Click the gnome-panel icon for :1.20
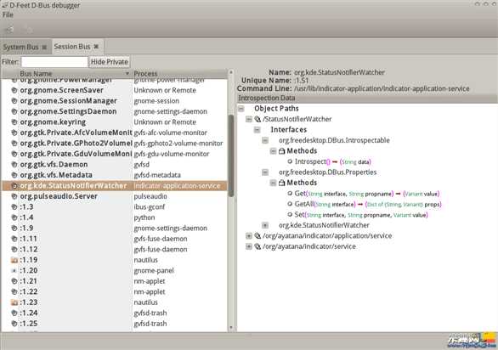 pyautogui.click(x=14, y=271)
